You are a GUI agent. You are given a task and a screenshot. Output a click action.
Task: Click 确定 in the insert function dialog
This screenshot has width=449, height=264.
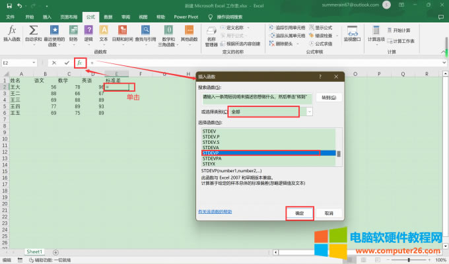click(x=299, y=213)
